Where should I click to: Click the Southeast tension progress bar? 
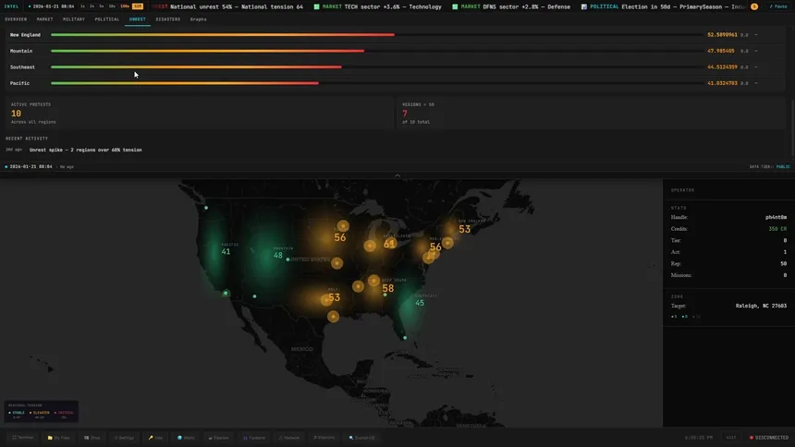coord(196,67)
